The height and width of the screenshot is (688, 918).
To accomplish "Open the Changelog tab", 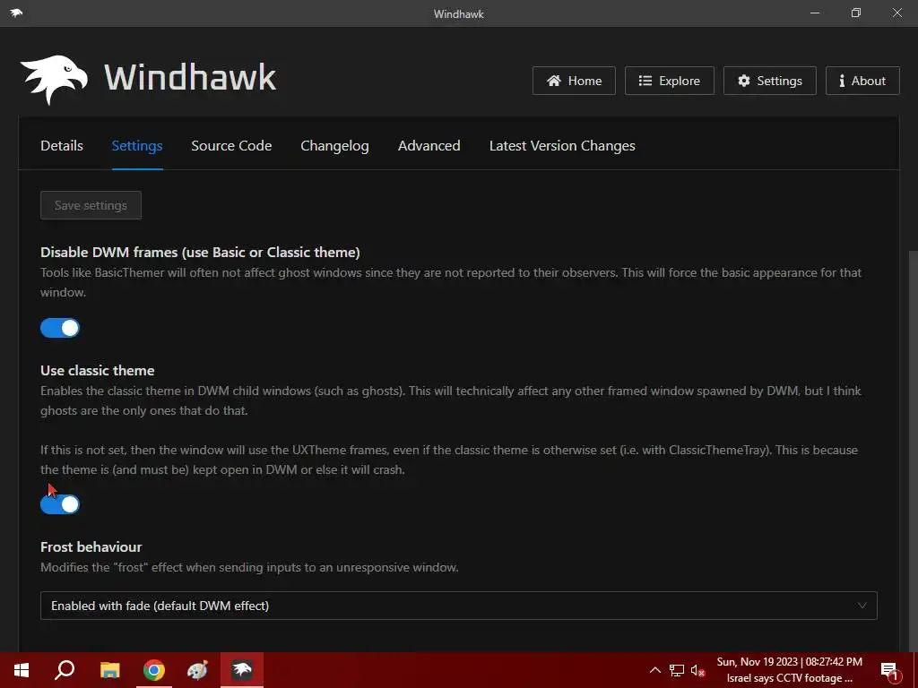I will pos(334,146).
